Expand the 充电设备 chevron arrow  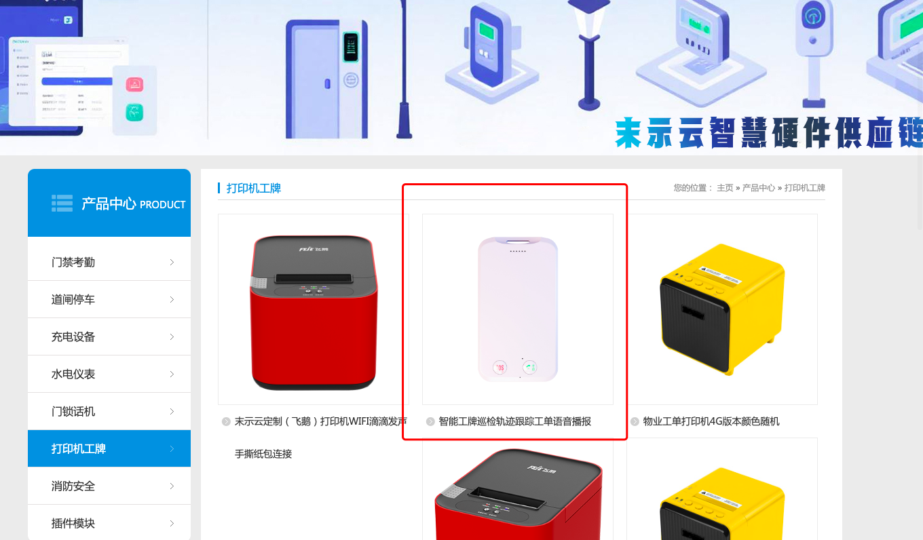[x=172, y=336]
